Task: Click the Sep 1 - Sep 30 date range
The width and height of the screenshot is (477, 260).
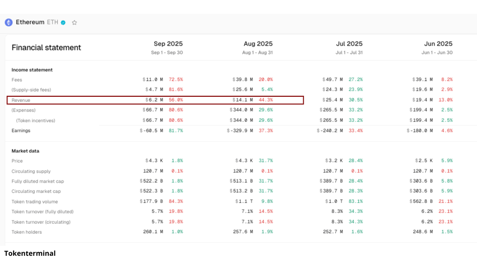Action: 167,53
